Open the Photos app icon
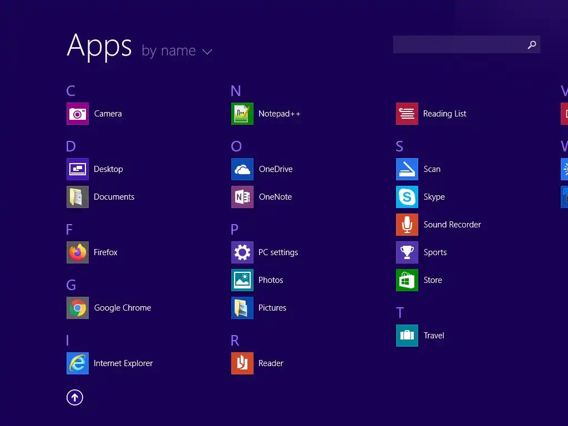 pos(242,280)
